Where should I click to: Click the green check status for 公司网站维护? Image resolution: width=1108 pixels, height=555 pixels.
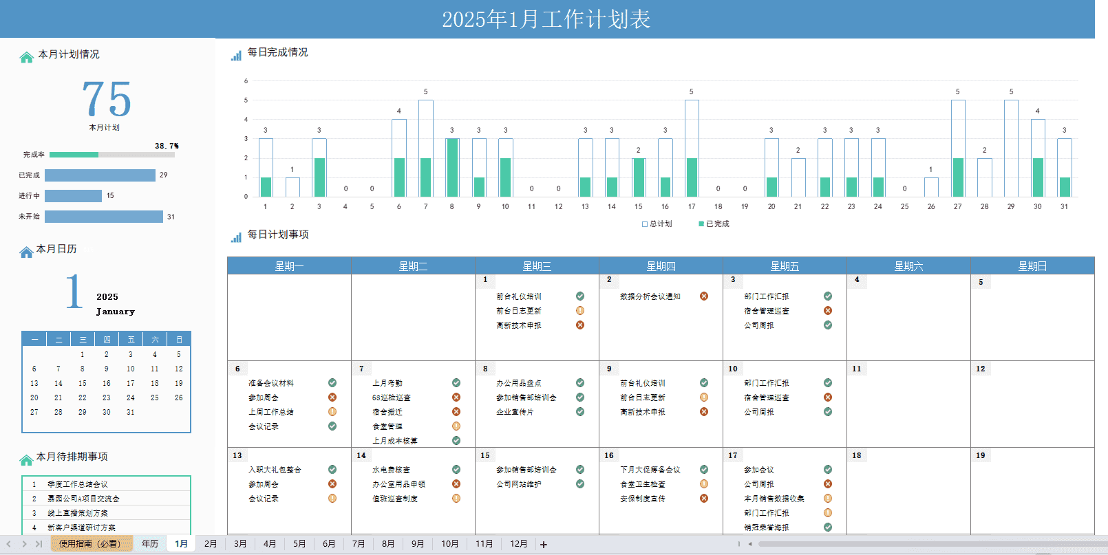(x=580, y=484)
